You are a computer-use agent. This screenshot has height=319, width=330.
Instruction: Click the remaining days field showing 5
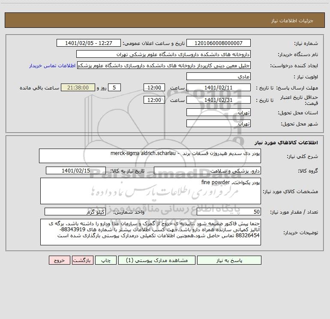click(114, 87)
